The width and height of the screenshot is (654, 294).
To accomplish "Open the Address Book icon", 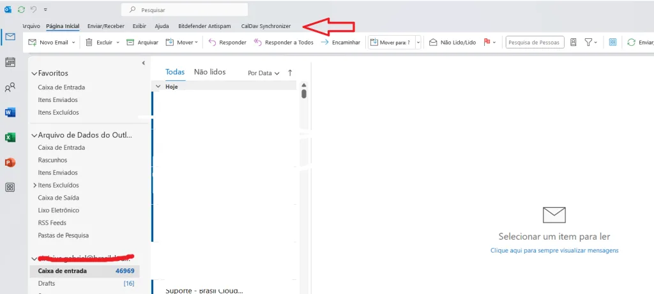I will click(x=573, y=42).
